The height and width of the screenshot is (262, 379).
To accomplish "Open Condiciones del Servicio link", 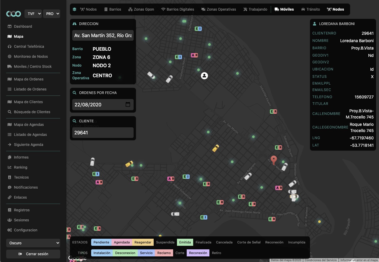I will point(321,260).
